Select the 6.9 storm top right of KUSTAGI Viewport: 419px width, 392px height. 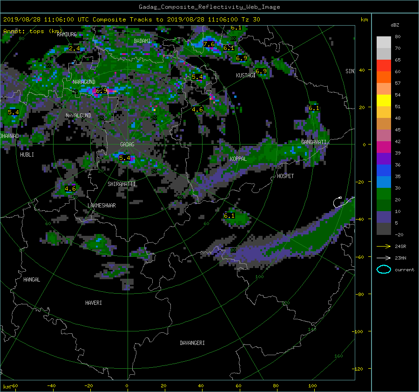pos(261,71)
